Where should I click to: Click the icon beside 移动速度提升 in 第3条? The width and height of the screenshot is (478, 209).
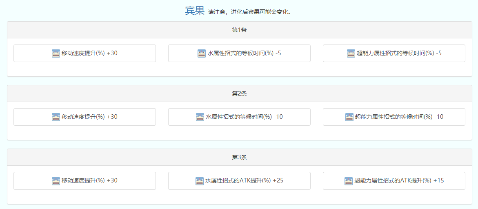pos(56,181)
